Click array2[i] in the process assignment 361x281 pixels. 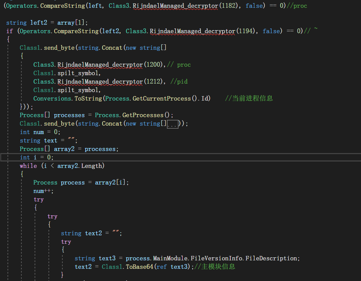(x=110, y=182)
